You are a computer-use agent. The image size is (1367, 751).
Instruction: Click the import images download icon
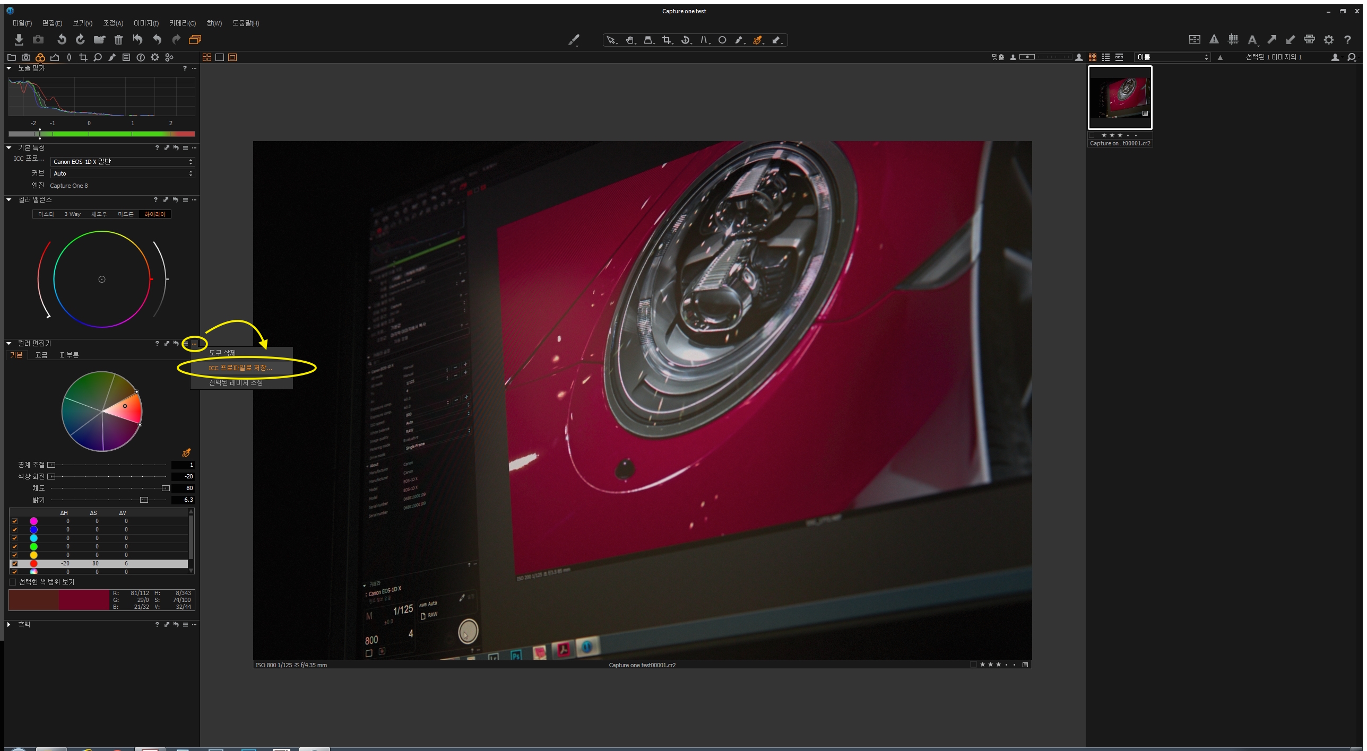tap(19, 40)
